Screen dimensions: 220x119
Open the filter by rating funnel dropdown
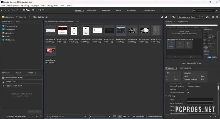(174, 17)
